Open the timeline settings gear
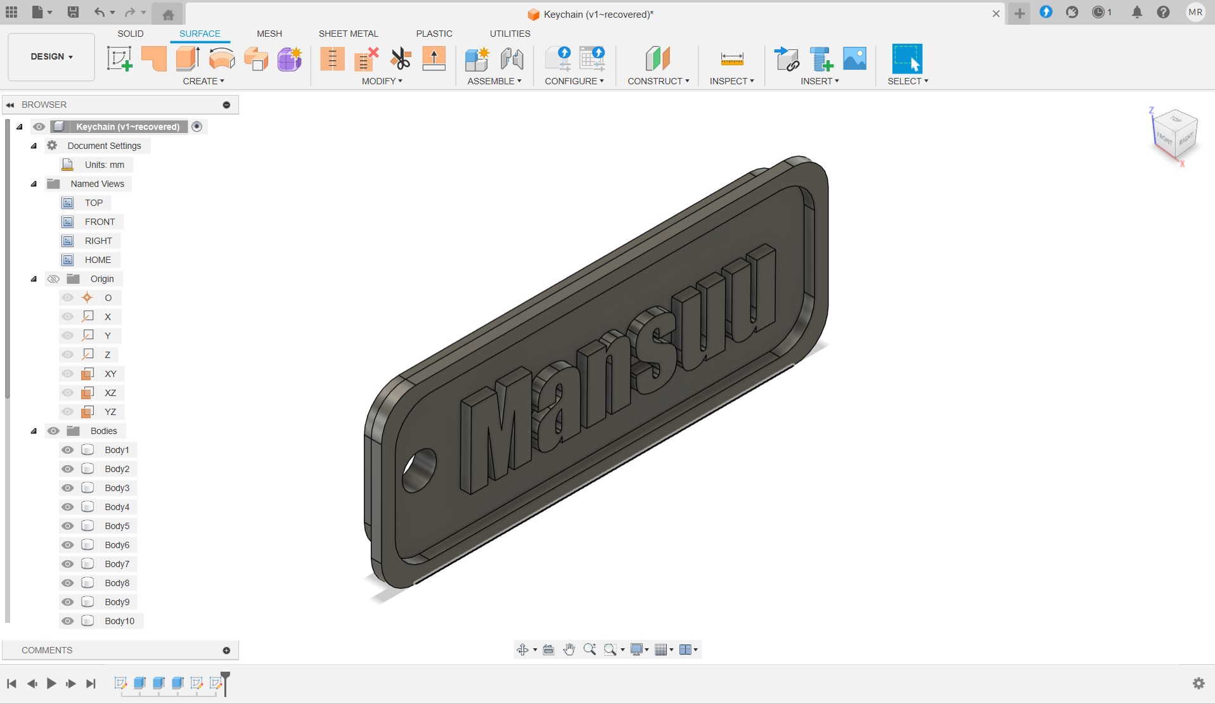 click(x=1199, y=683)
